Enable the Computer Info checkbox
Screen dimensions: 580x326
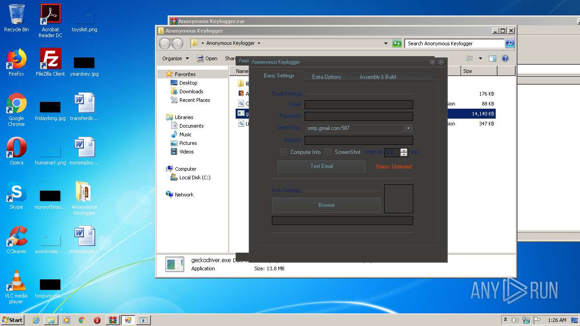pos(283,152)
